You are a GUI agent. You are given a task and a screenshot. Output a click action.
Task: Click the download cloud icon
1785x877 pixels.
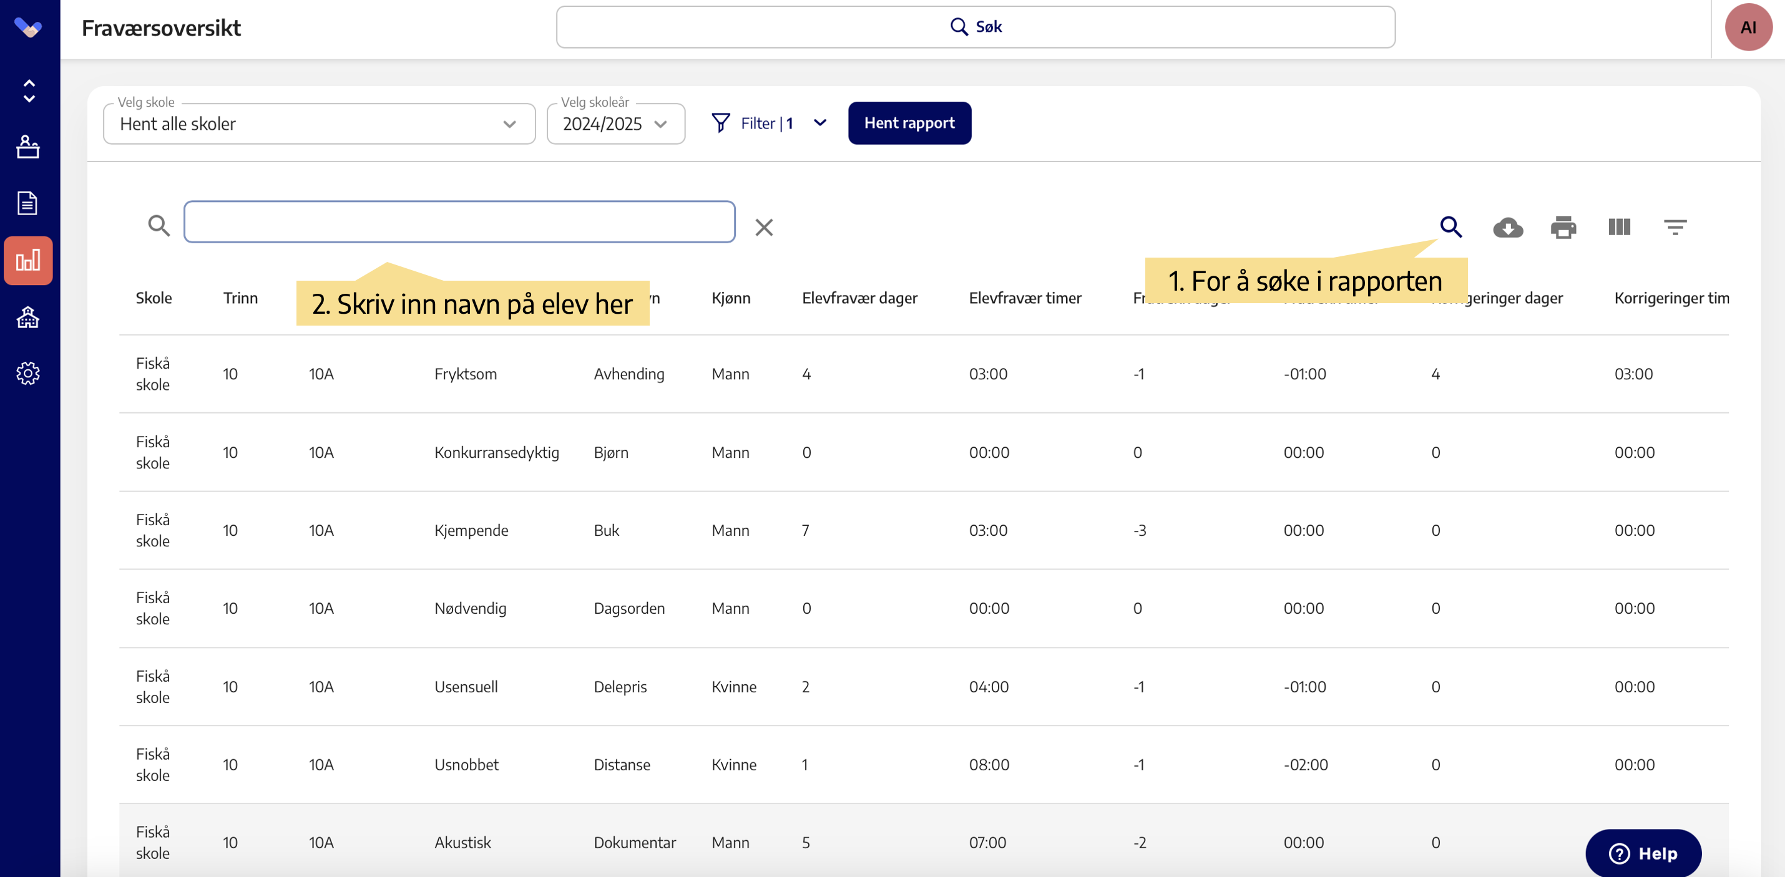pyautogui.click(x=1507, y=227)
